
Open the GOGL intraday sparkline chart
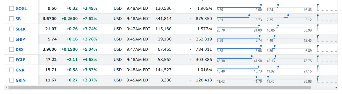[x=327, y=8]
